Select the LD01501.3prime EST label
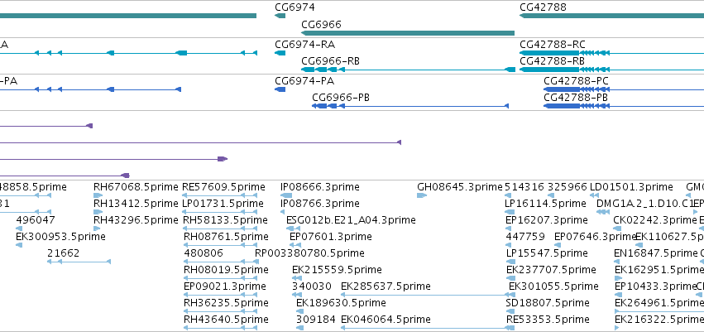The height and width of the screenshot is (332, 704). point(631,187)
